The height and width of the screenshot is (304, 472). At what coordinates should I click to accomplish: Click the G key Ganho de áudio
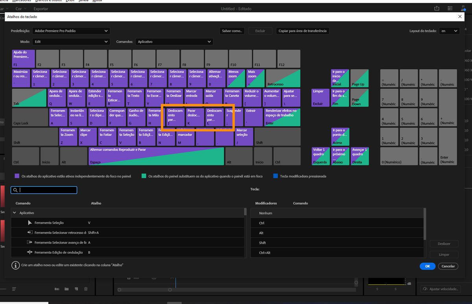(x=137, y=117)
